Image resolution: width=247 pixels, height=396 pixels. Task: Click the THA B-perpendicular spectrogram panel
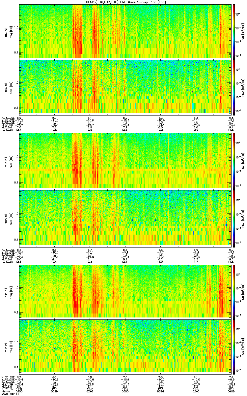pos(125,31)
